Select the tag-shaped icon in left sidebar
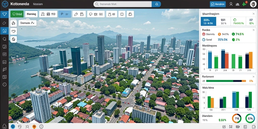 point(5,23)
